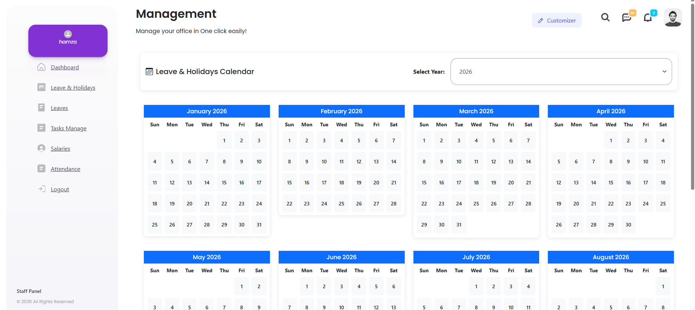Click the March 2026 header
Viewport: 695px width, 310px height.
[476, 111]
